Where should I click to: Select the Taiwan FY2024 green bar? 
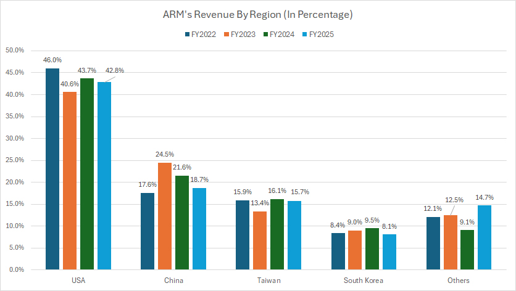coord(277,234)
